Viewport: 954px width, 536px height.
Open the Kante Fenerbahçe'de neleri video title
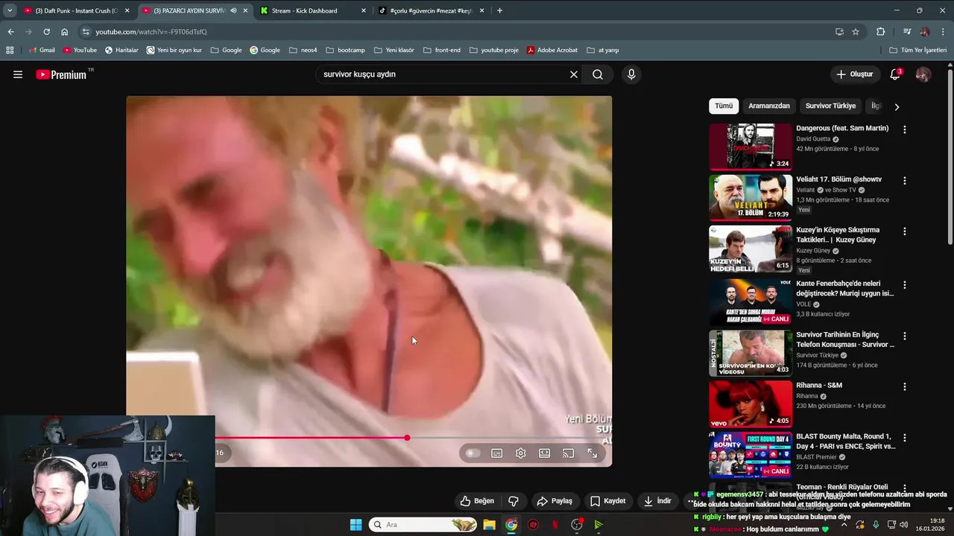click(844, 288)
